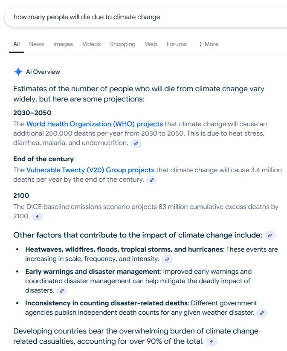This screenshot has height=351, width=287.
Task: Select the Forums results tab
Action: pyautogui.click(x=177, y=44)
